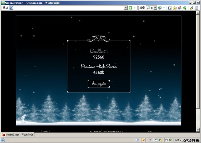Click the folder with star favorites icon
Screen dimensions: 201x143
point(175,8)
